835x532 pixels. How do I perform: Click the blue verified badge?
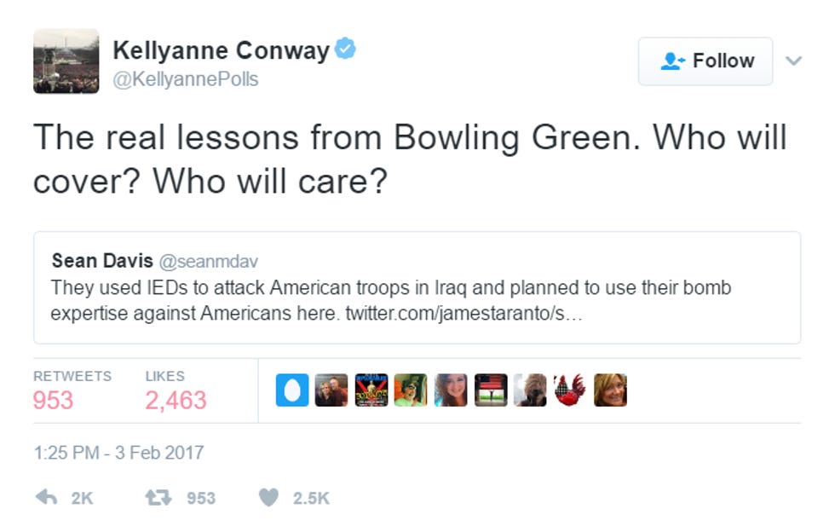coord(345,49)
